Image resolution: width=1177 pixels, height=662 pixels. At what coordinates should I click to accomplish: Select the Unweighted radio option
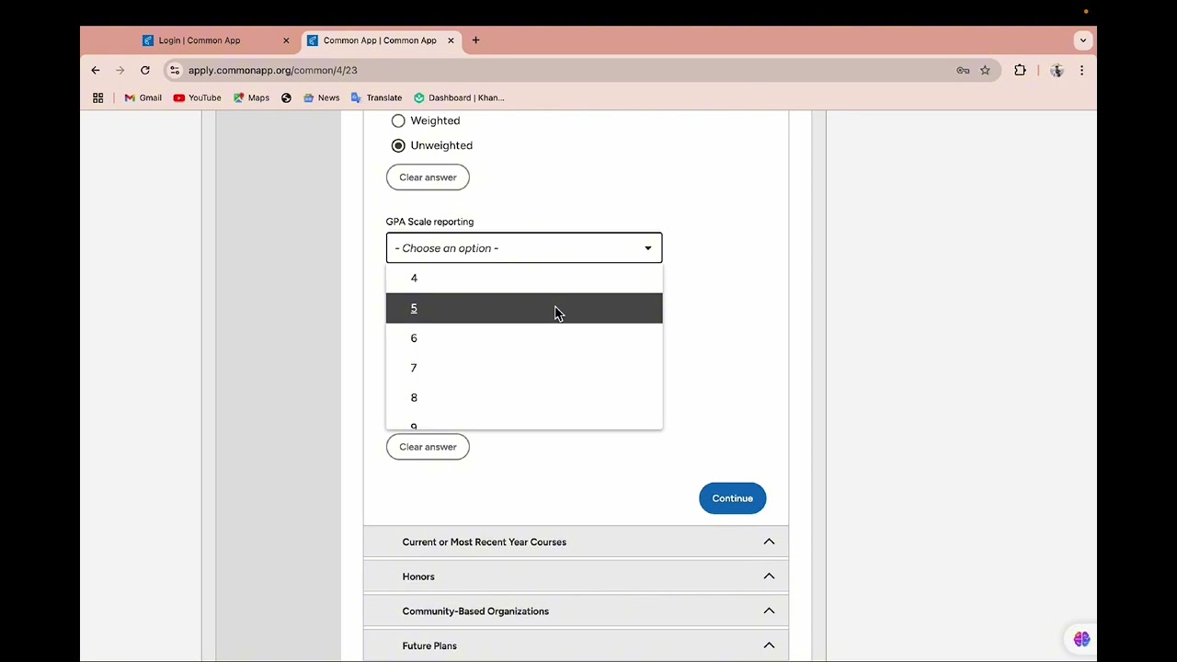(x=398, y=145)
